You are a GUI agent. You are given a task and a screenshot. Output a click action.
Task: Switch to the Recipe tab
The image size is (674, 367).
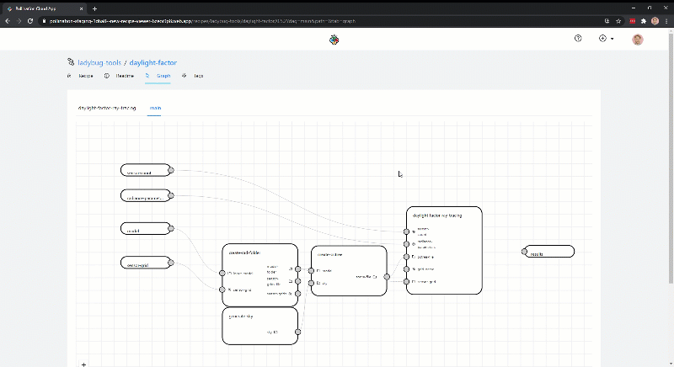[x=80, y=76]
